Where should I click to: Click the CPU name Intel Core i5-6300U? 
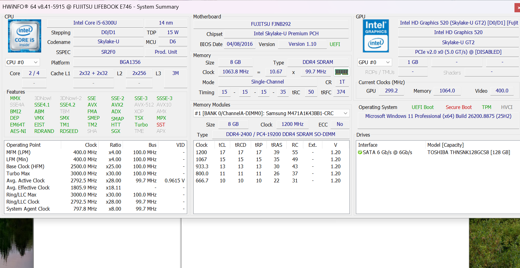pyautogui.click(x=95, y=23)
